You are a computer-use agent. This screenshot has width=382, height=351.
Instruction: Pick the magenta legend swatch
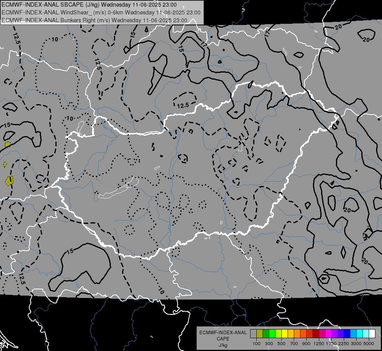(x=329, y=334)
